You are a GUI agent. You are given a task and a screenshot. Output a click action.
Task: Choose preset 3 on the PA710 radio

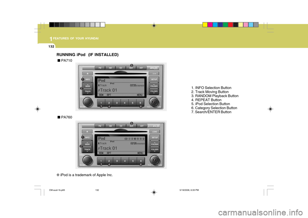[x=117, y=103]
